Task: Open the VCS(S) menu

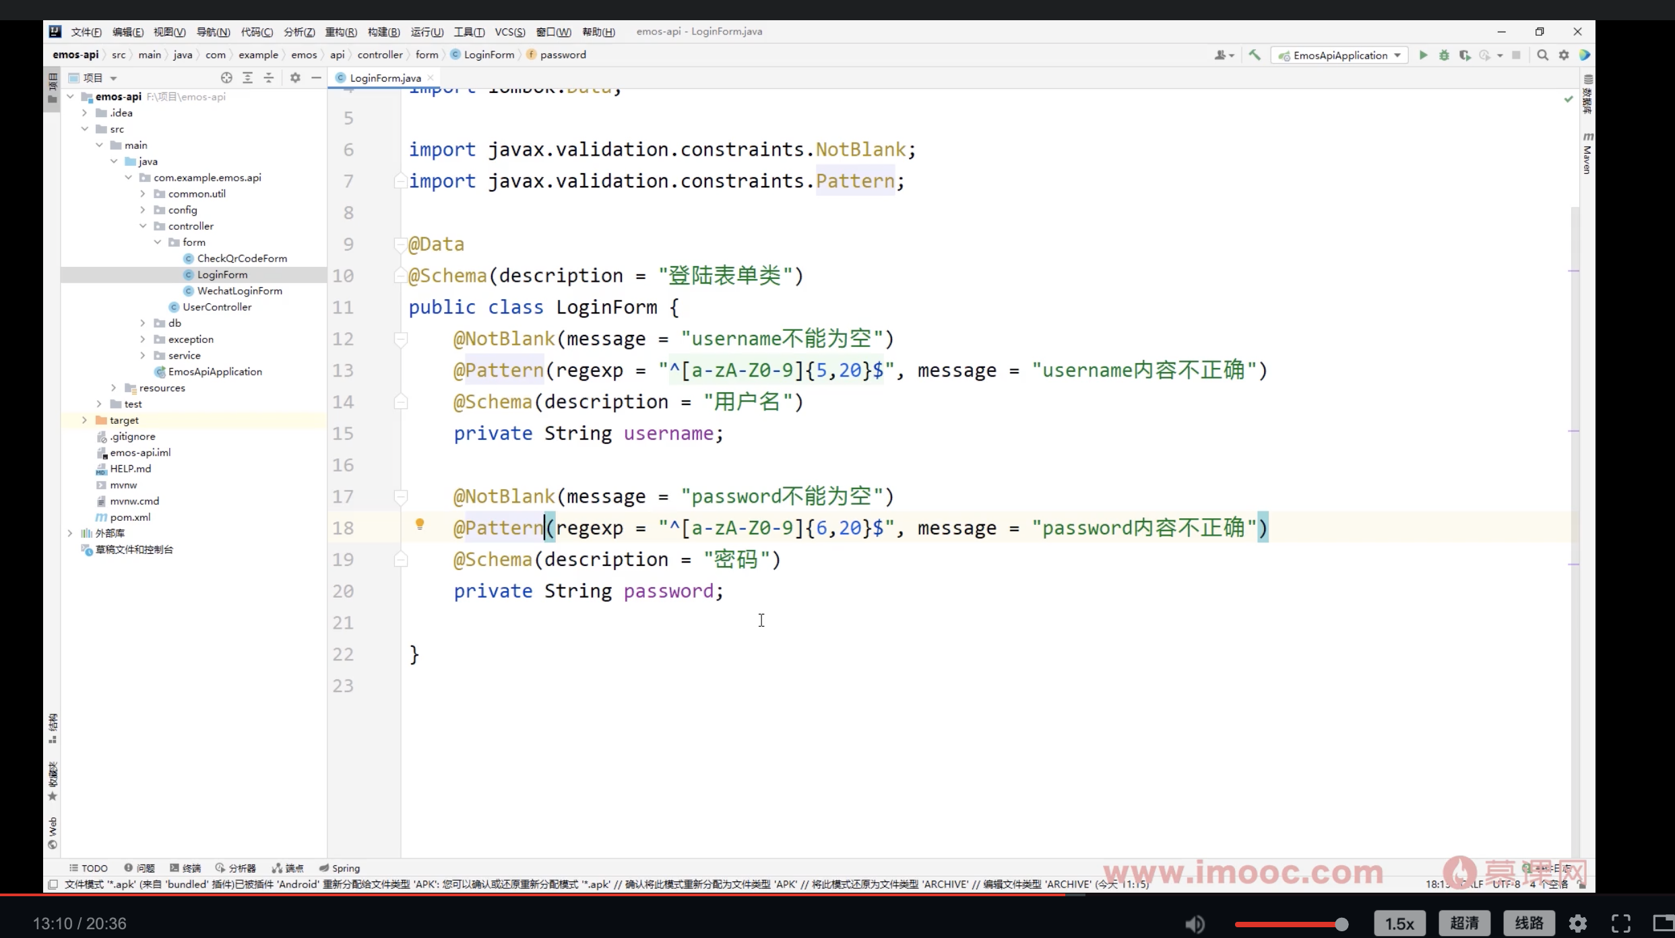Action: click(x=509, y=32)
